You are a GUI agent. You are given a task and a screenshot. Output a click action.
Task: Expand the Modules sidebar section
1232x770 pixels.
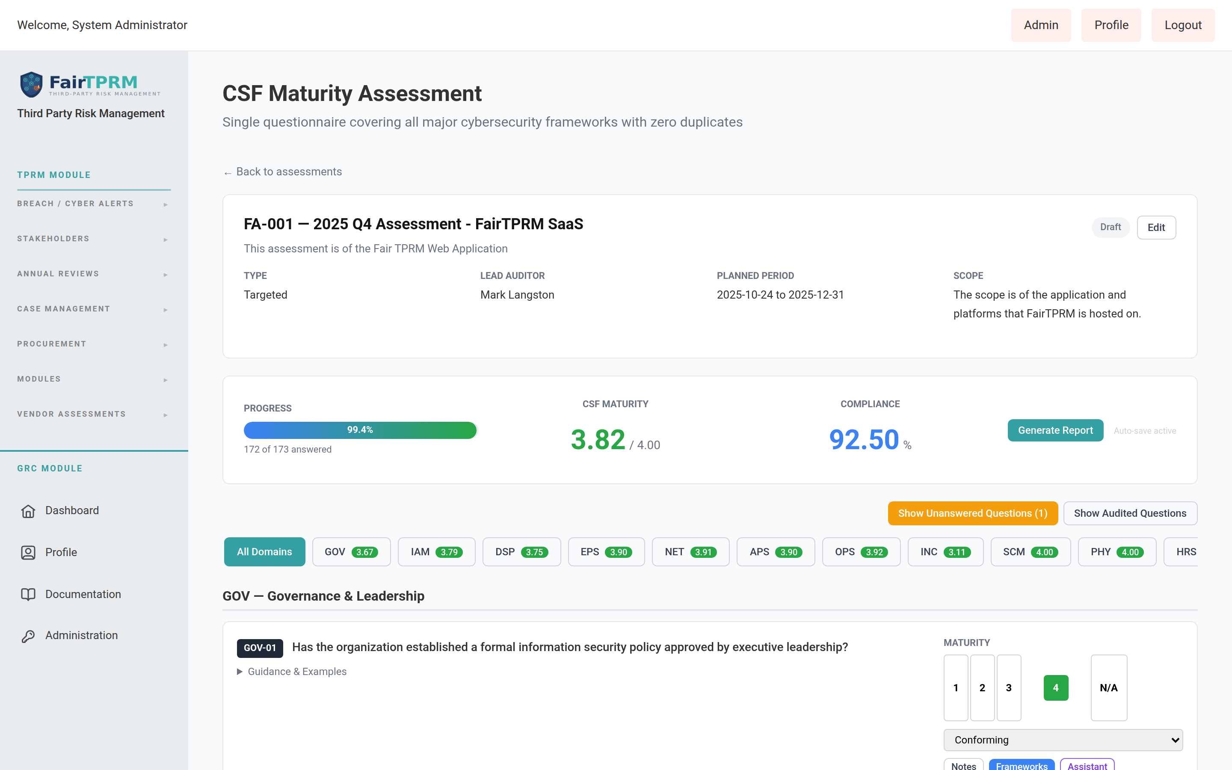coord(94,379)
